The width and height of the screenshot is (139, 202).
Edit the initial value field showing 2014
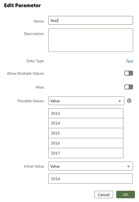click(x=90, y=179)
